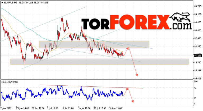Click the current price label 86.236
The height and width of the screenshot is (111, 203).
[197, 56]
